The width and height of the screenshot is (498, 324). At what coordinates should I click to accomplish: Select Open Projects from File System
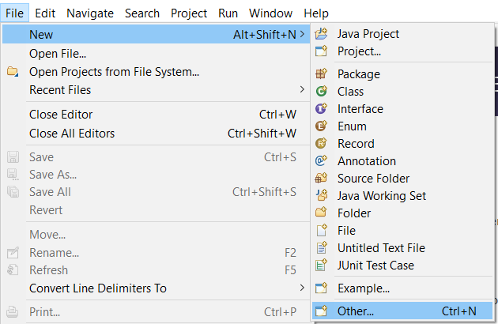[x=114, y=72]
